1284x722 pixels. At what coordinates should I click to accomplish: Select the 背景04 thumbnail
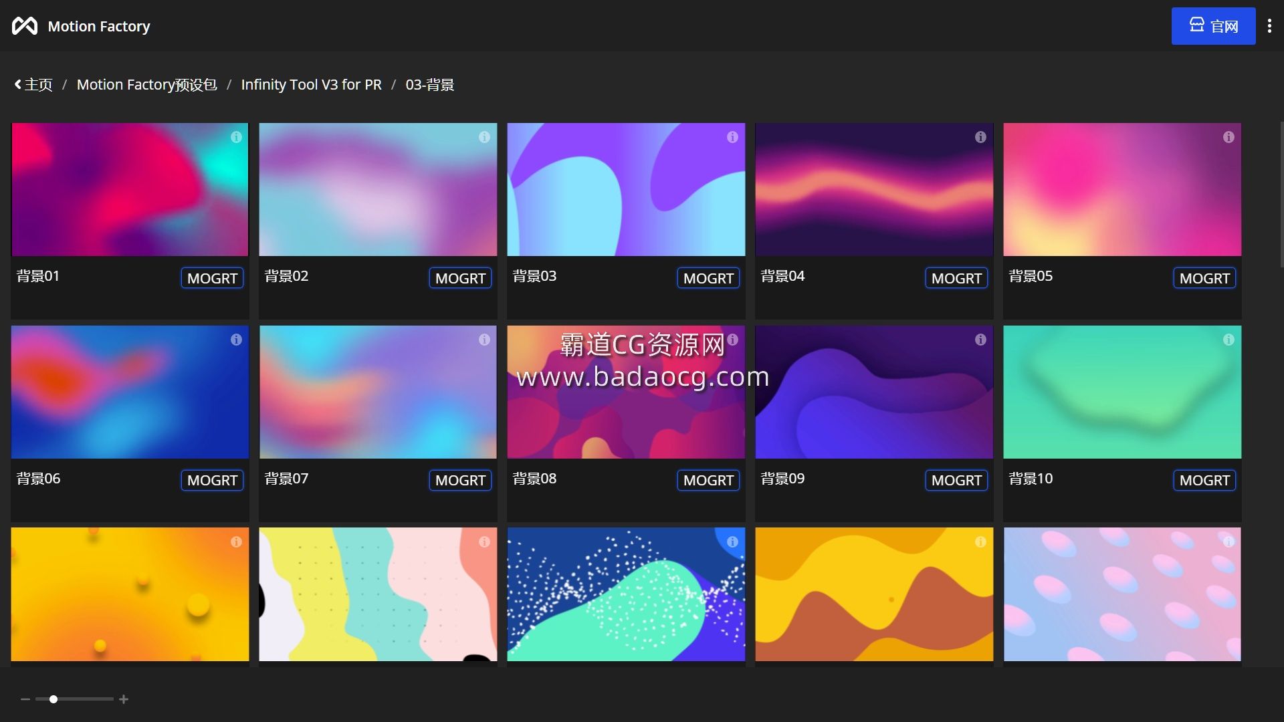[x=874, y=189]
